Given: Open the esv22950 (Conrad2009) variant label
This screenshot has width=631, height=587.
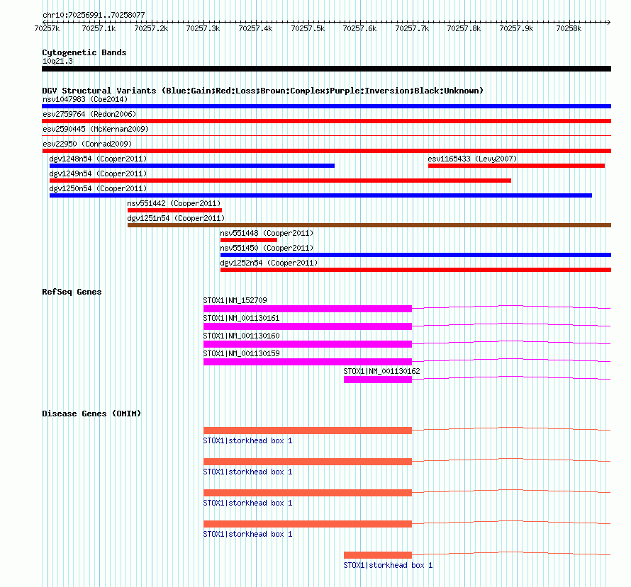Looking at the screenshot, I should [87, 144].
